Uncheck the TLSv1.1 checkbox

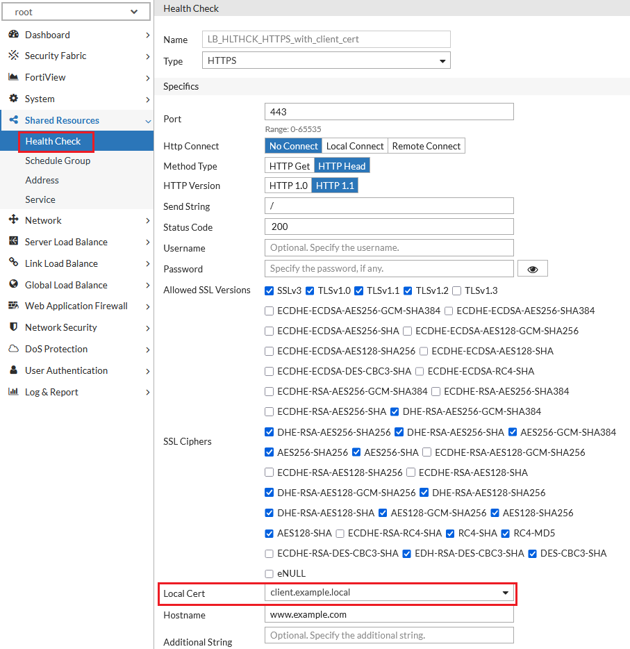click(359, 291)
